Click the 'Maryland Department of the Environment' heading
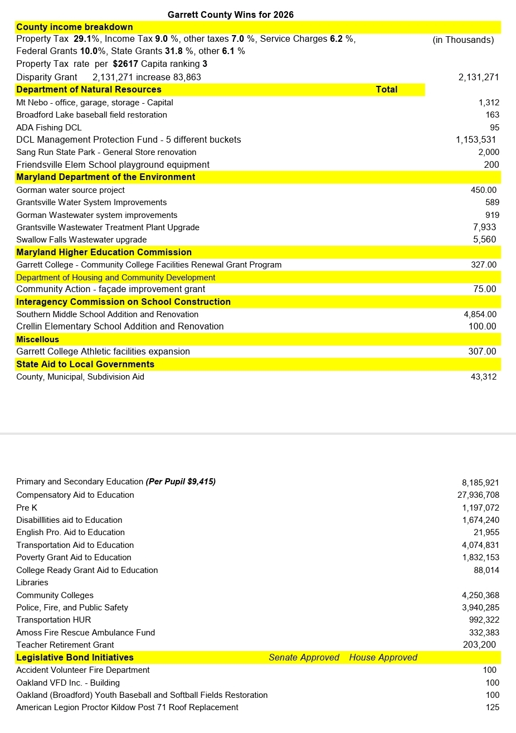Viewport: 516px width, 733px height. [106, 177]
